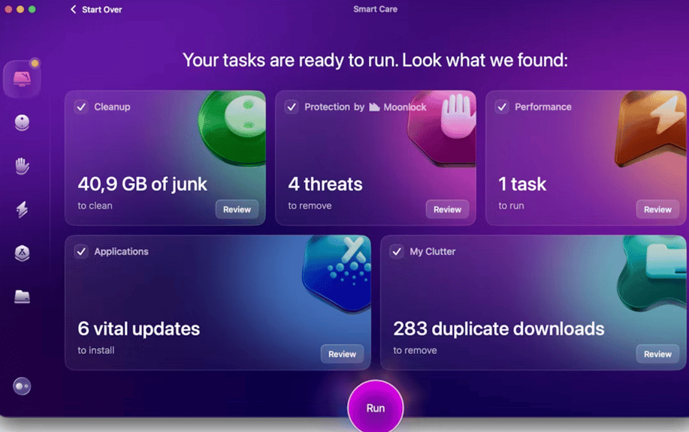Click the My Clutter card label
The height and width of the screenshot is (432, 689).
tap(432, 252)
